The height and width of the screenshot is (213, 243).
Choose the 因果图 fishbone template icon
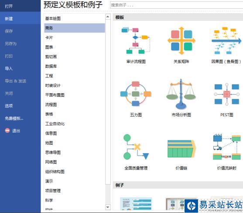point(226,41)
